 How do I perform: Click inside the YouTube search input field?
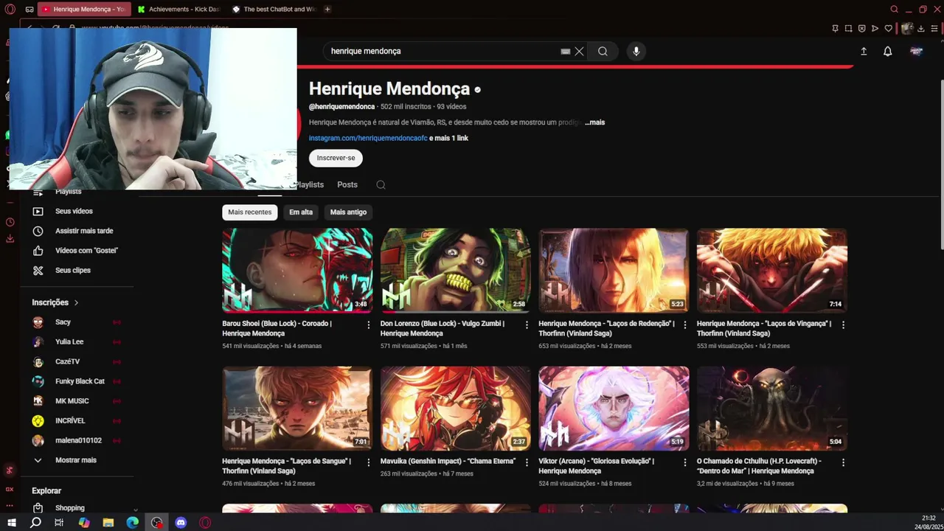coord(442,51)
